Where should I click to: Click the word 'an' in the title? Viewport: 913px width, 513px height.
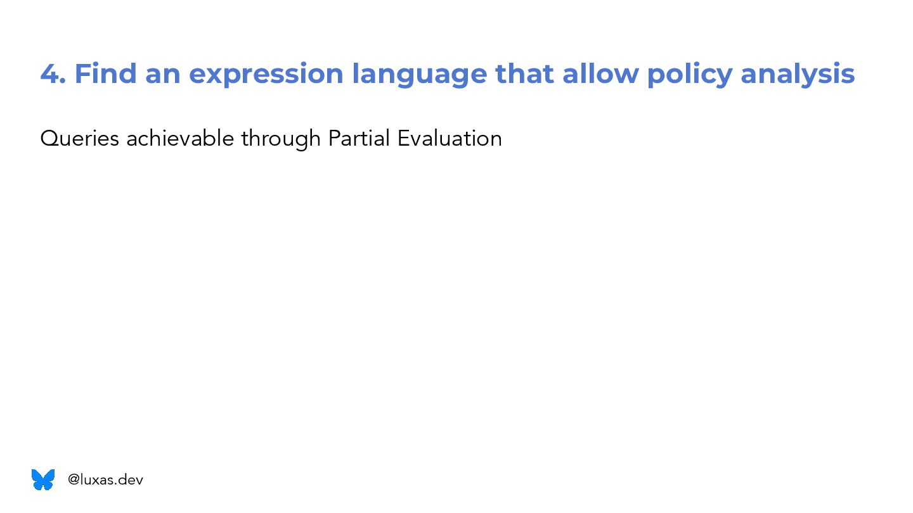tap(163, 74)
